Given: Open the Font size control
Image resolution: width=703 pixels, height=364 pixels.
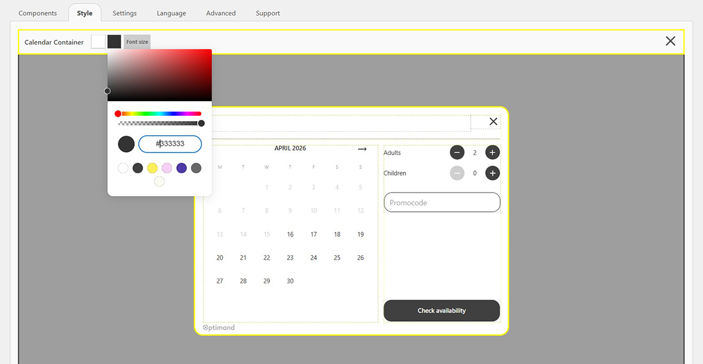Looking at the screenshot, I should [136, 42].
